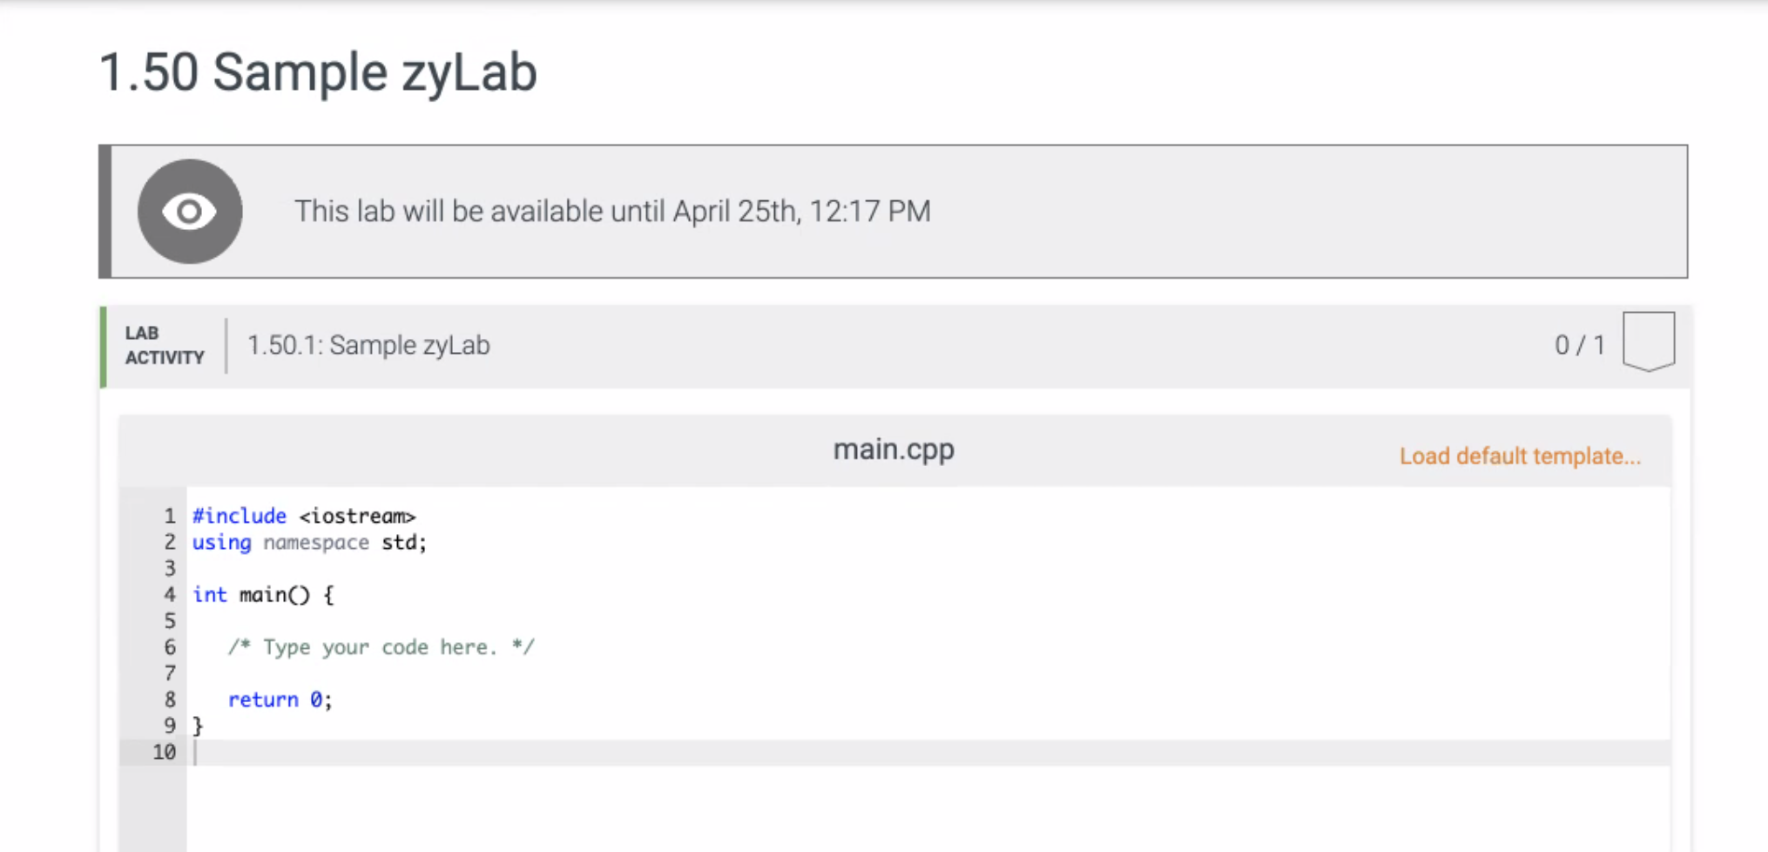The image size is (1768, 852).
Task: Toggle the completion bookmark next to the score
Action: point(1648,341)
